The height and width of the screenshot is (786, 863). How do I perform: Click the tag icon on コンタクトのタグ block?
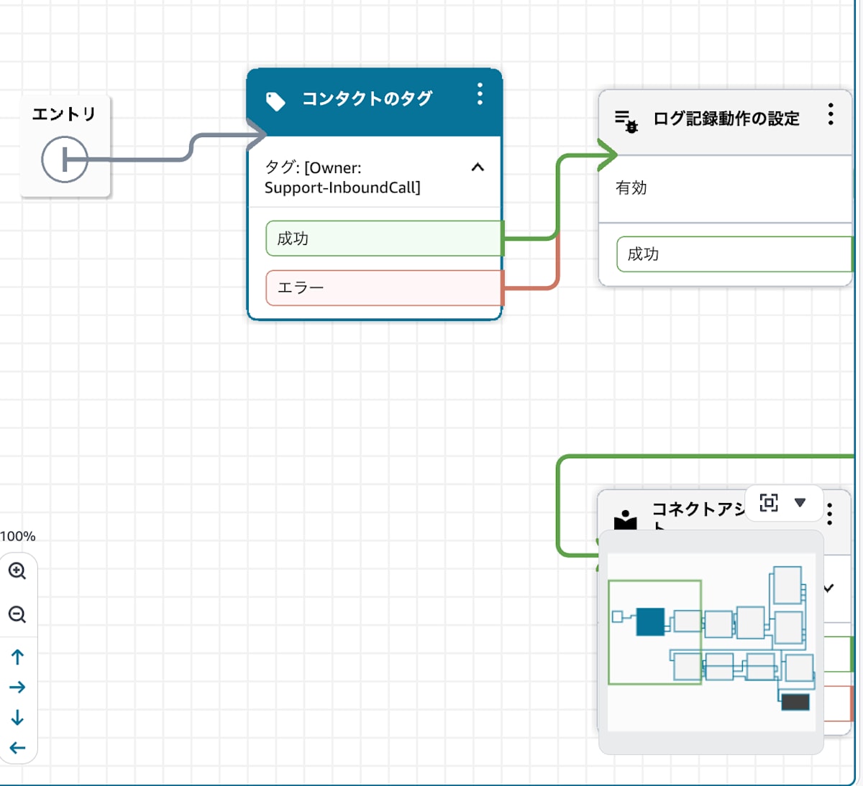[275, 101]
